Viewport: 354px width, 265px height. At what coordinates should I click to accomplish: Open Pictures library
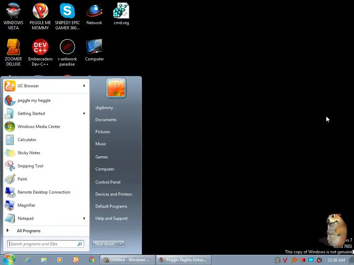tap(102, 131)
